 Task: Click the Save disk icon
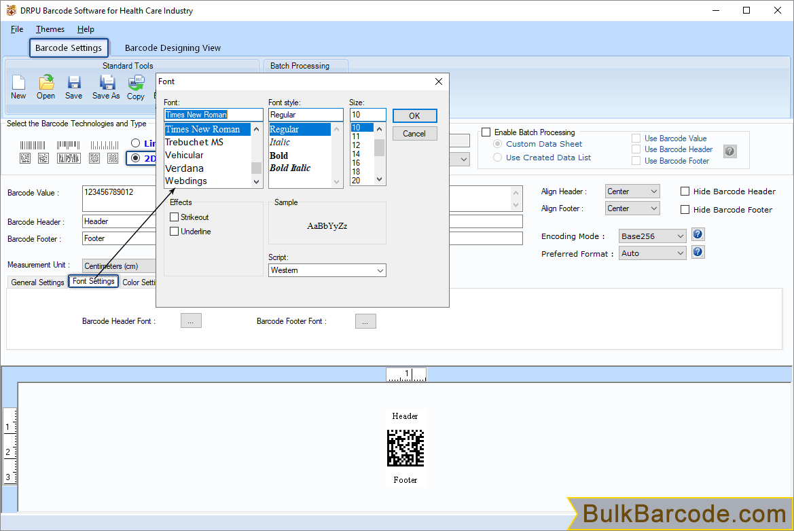(74, 83)
